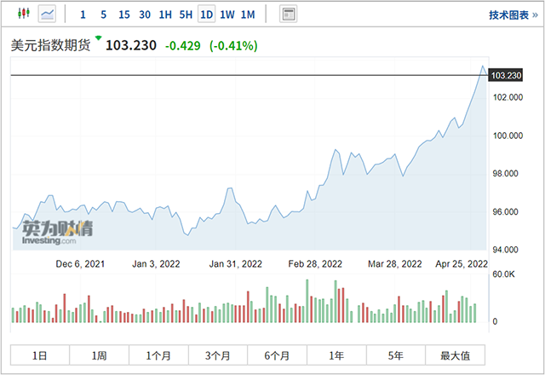Choose the 30 minute interval

pyautogui.click(x=145, y=14)
